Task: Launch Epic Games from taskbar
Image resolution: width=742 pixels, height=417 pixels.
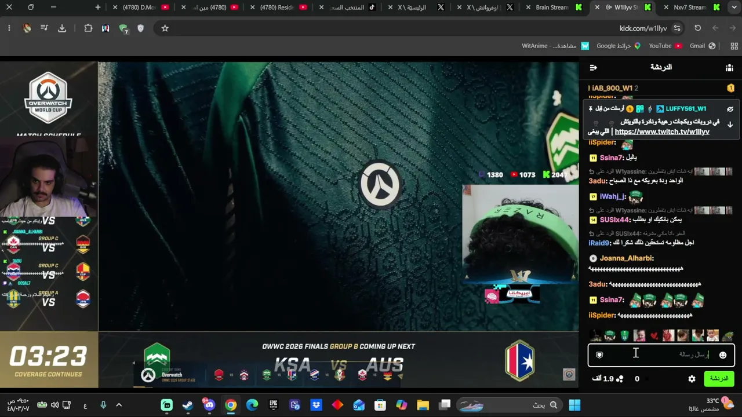Action: (274, 405)
